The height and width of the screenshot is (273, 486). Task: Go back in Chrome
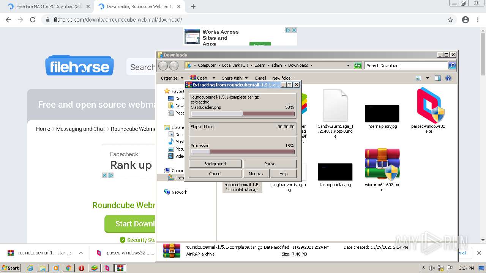(8, 20)
